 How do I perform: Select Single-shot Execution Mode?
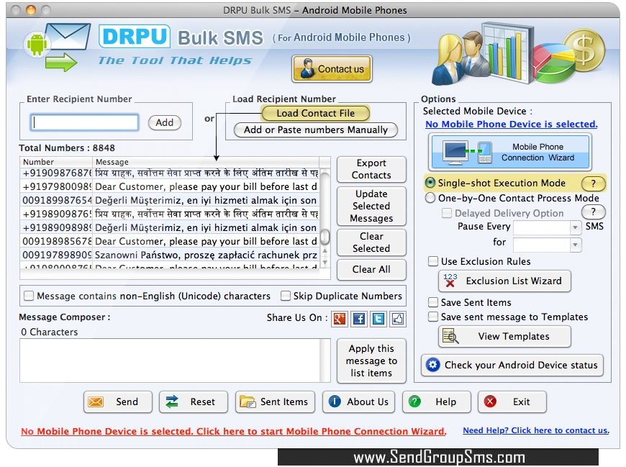coord(430,183)
